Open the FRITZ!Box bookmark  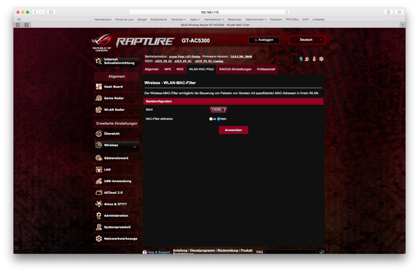tap(292, 19)
